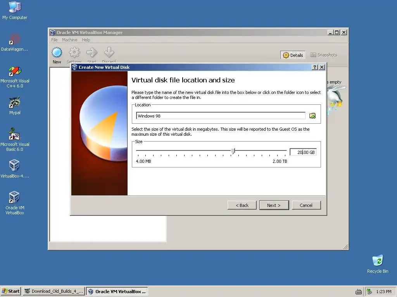
Task: Select the Oracle VM VirtualBox desktop shortcut
Action: (15, 203)
